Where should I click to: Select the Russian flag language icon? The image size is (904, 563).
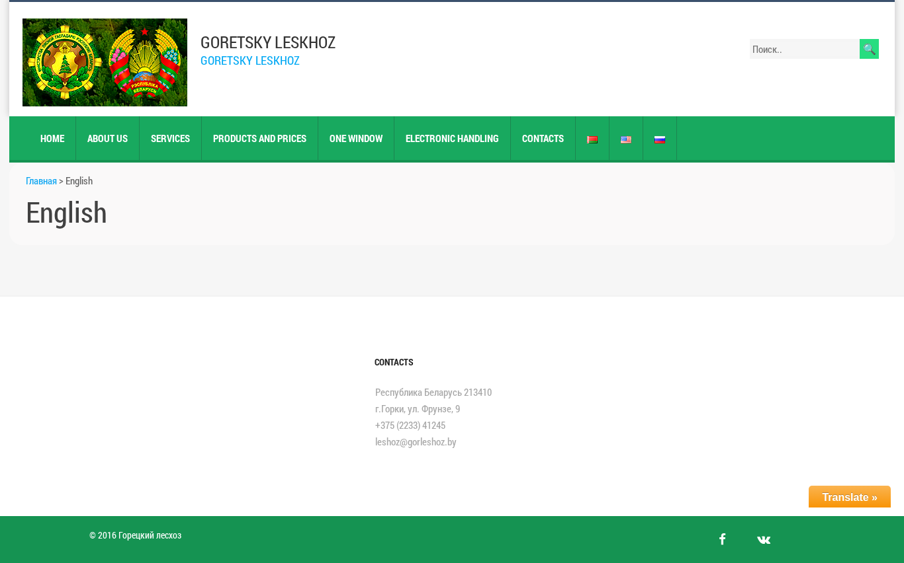click(x=660, y=139)
